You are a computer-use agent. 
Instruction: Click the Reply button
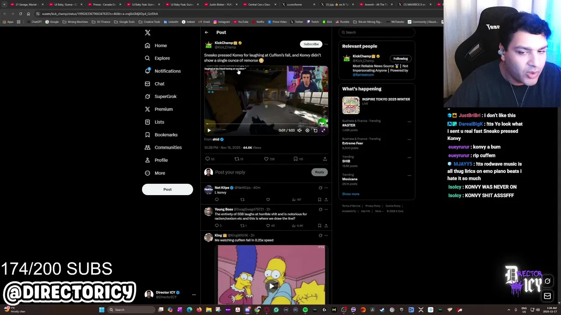point(320,172)
